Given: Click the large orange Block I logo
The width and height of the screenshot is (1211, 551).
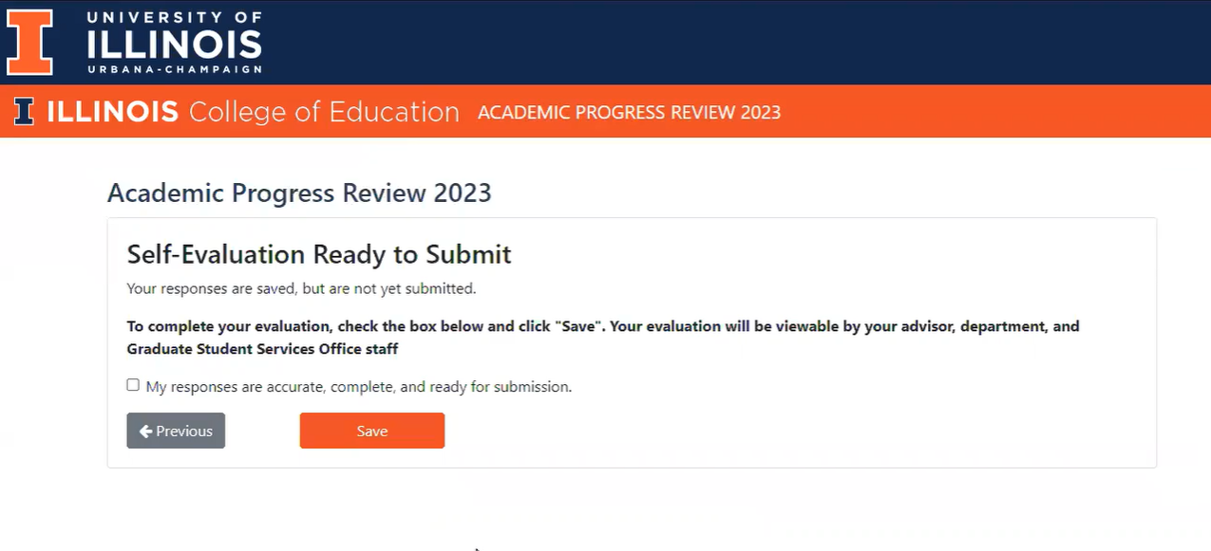Looking at the screenshot, I should coord(30,42).
